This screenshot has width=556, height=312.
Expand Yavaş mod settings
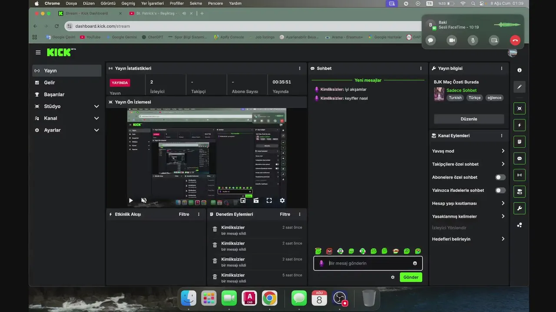tap(469, 151)
